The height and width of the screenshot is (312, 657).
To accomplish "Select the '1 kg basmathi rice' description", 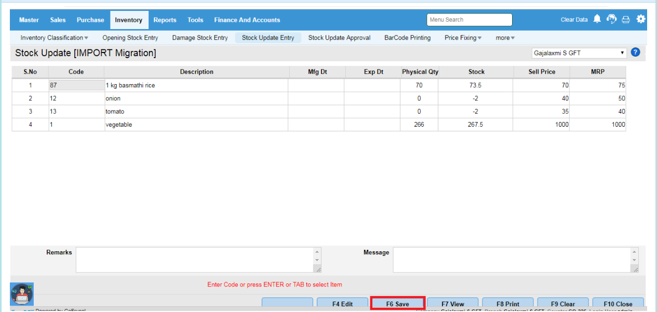I will click(196, 85).
